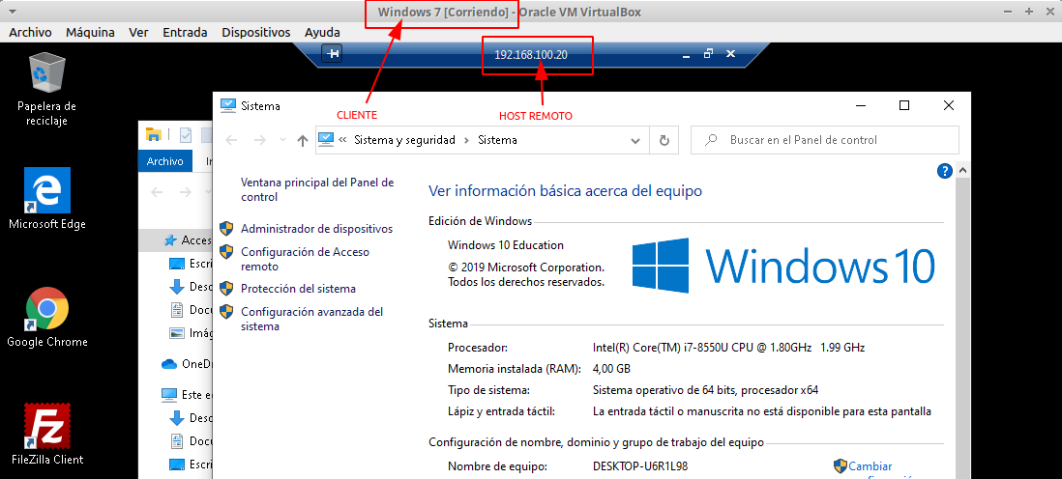This screenshot has height=479, width=1062.
Task: Open the Ayuda menu
Action: [322, 33]
